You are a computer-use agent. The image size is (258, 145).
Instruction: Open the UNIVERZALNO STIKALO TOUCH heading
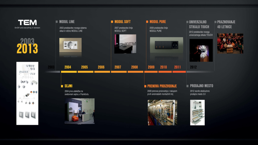[199, 24]
